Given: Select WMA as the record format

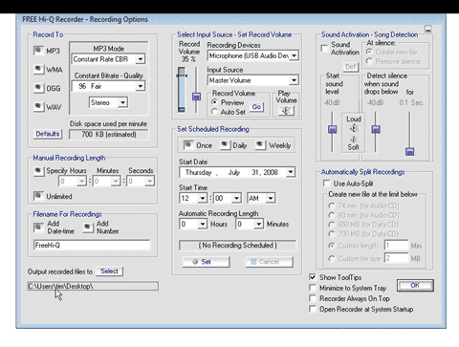Looking at the screenshot, I should click(x=39, y=69).
